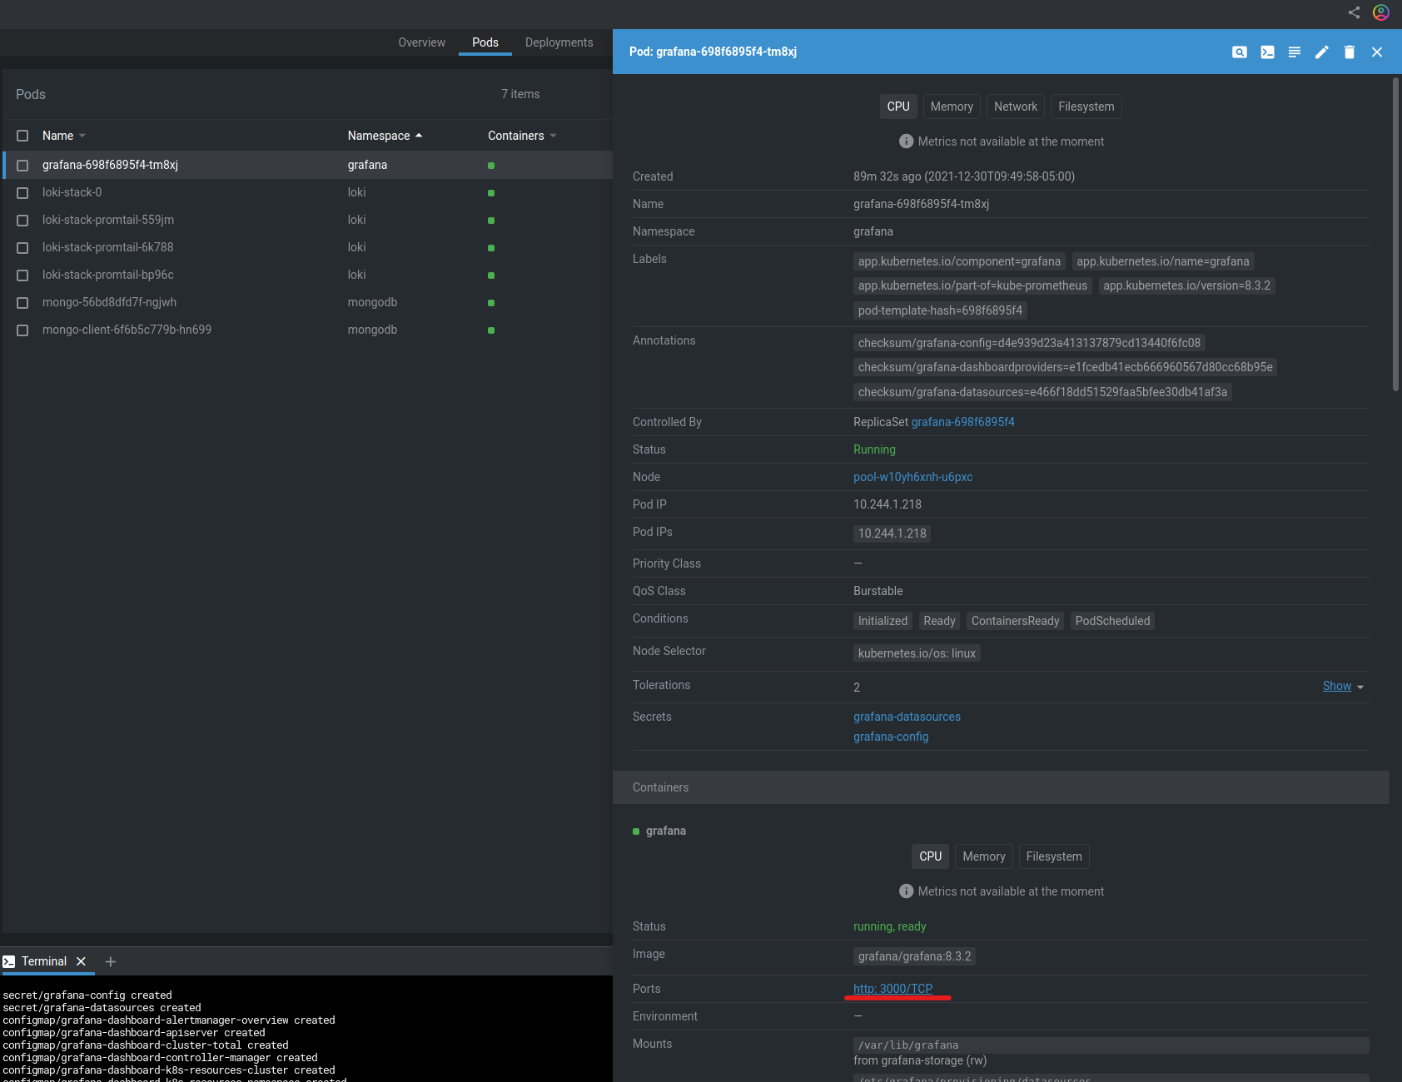This screenshot has height=1082, width=1402.
Task: Click the green status dot for loki-stack-0
Action: (491, 193)
